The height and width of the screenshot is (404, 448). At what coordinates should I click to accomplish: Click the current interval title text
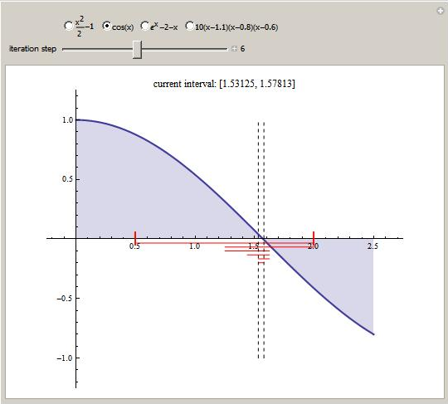coord(224,84)
